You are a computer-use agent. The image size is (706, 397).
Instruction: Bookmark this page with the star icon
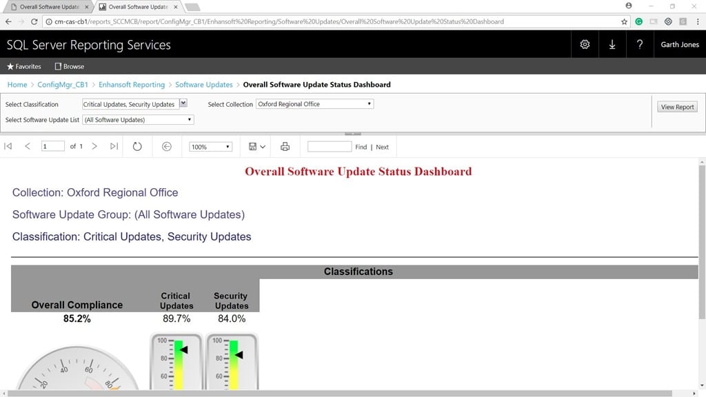click(x=624, y=21)
